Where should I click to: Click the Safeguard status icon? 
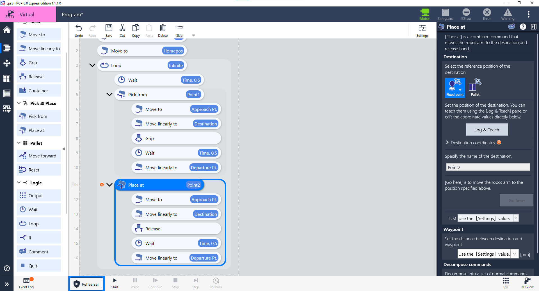[445, 14]
